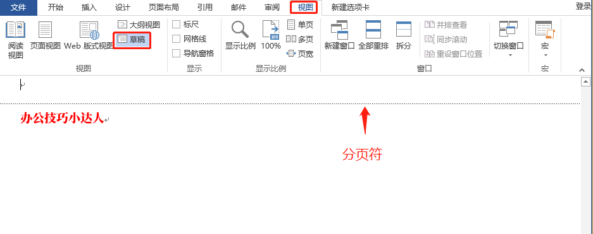Screen dimensions: 593x234
Task: Click scrollbar up arrow in document
Action: click(x=585, y=81)
